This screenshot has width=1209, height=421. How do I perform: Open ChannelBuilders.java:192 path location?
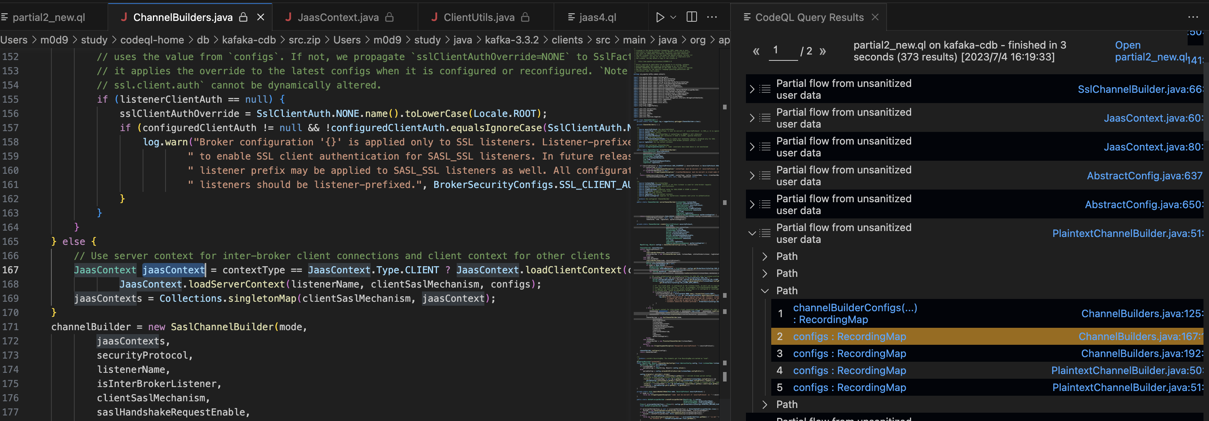[x=1142, y=353]
